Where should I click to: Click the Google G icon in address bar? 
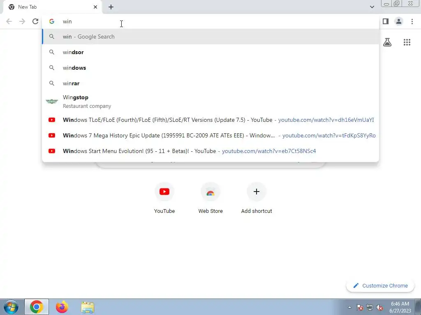click(52, 21)
